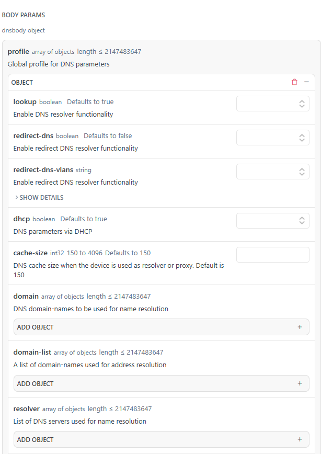Delete the profile OBJECT with trash icon
The image size is (321, 454).
[294, 82]
